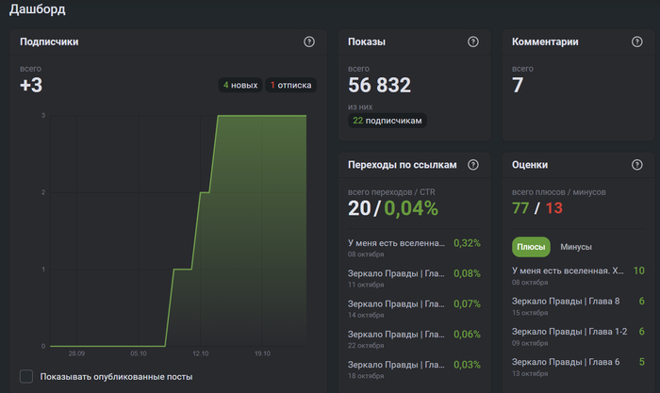Click help icon in Комментарии panel

[637, 42]
